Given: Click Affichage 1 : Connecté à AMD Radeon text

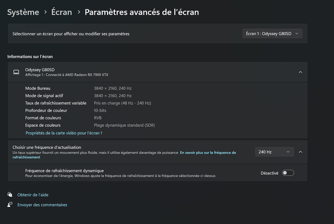Looking at the screenshot, I should coord(67,75).
